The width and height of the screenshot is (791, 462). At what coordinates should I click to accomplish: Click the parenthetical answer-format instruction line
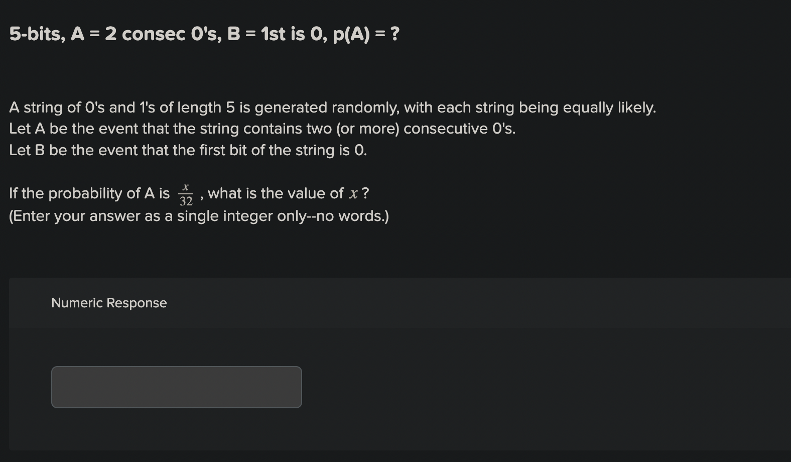click(x=199, y=216)
